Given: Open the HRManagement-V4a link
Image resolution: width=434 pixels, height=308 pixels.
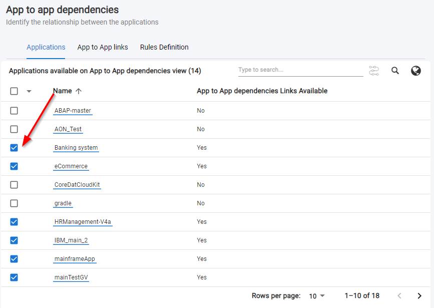Looking at the screenshot, I should coord(83,222).
